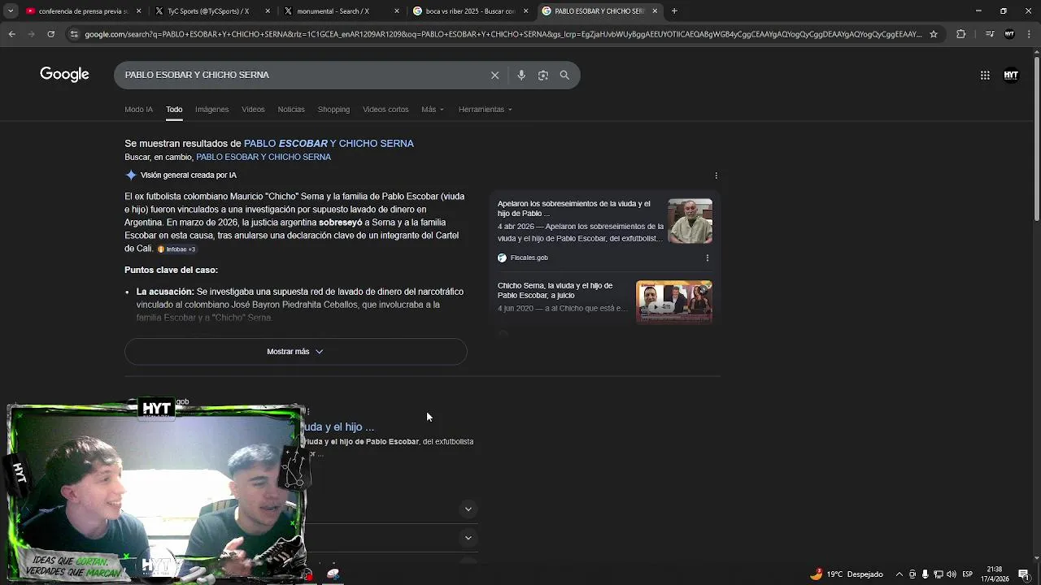1041x585 pixels.
Task: Open the Chrome three-dot menu
Action: tap(1027, 34)
